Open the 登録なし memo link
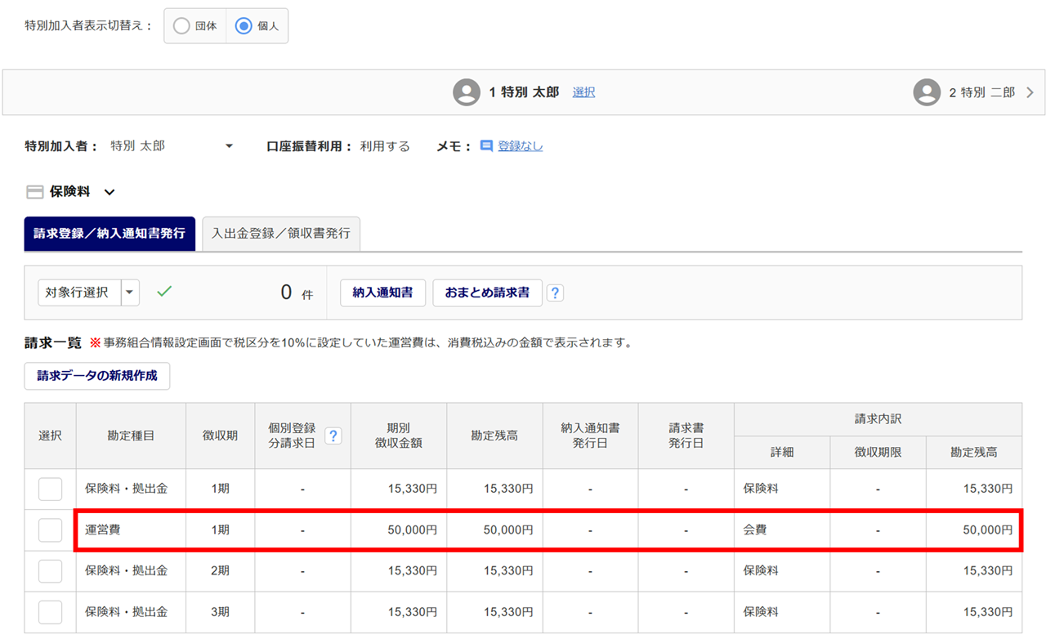 (x=520, y=146)
